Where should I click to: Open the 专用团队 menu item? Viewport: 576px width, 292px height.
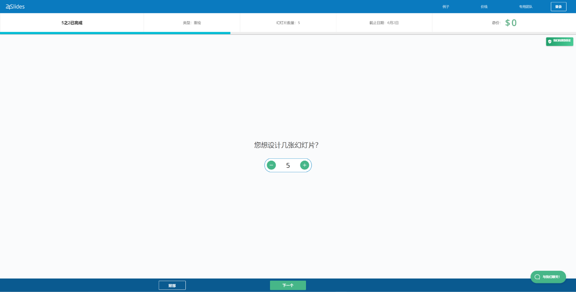526,7
